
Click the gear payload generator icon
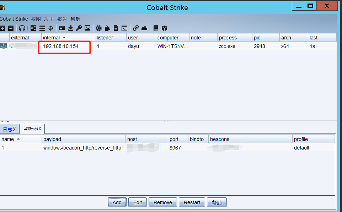pyautogui.click(x=99, y=28)
